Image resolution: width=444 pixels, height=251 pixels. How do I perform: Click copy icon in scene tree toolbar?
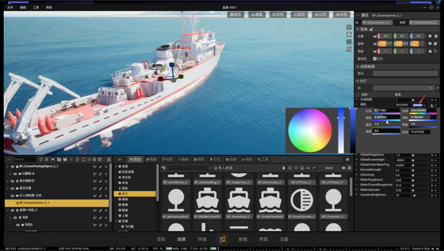pyautogui.click(x=77, y=159)
